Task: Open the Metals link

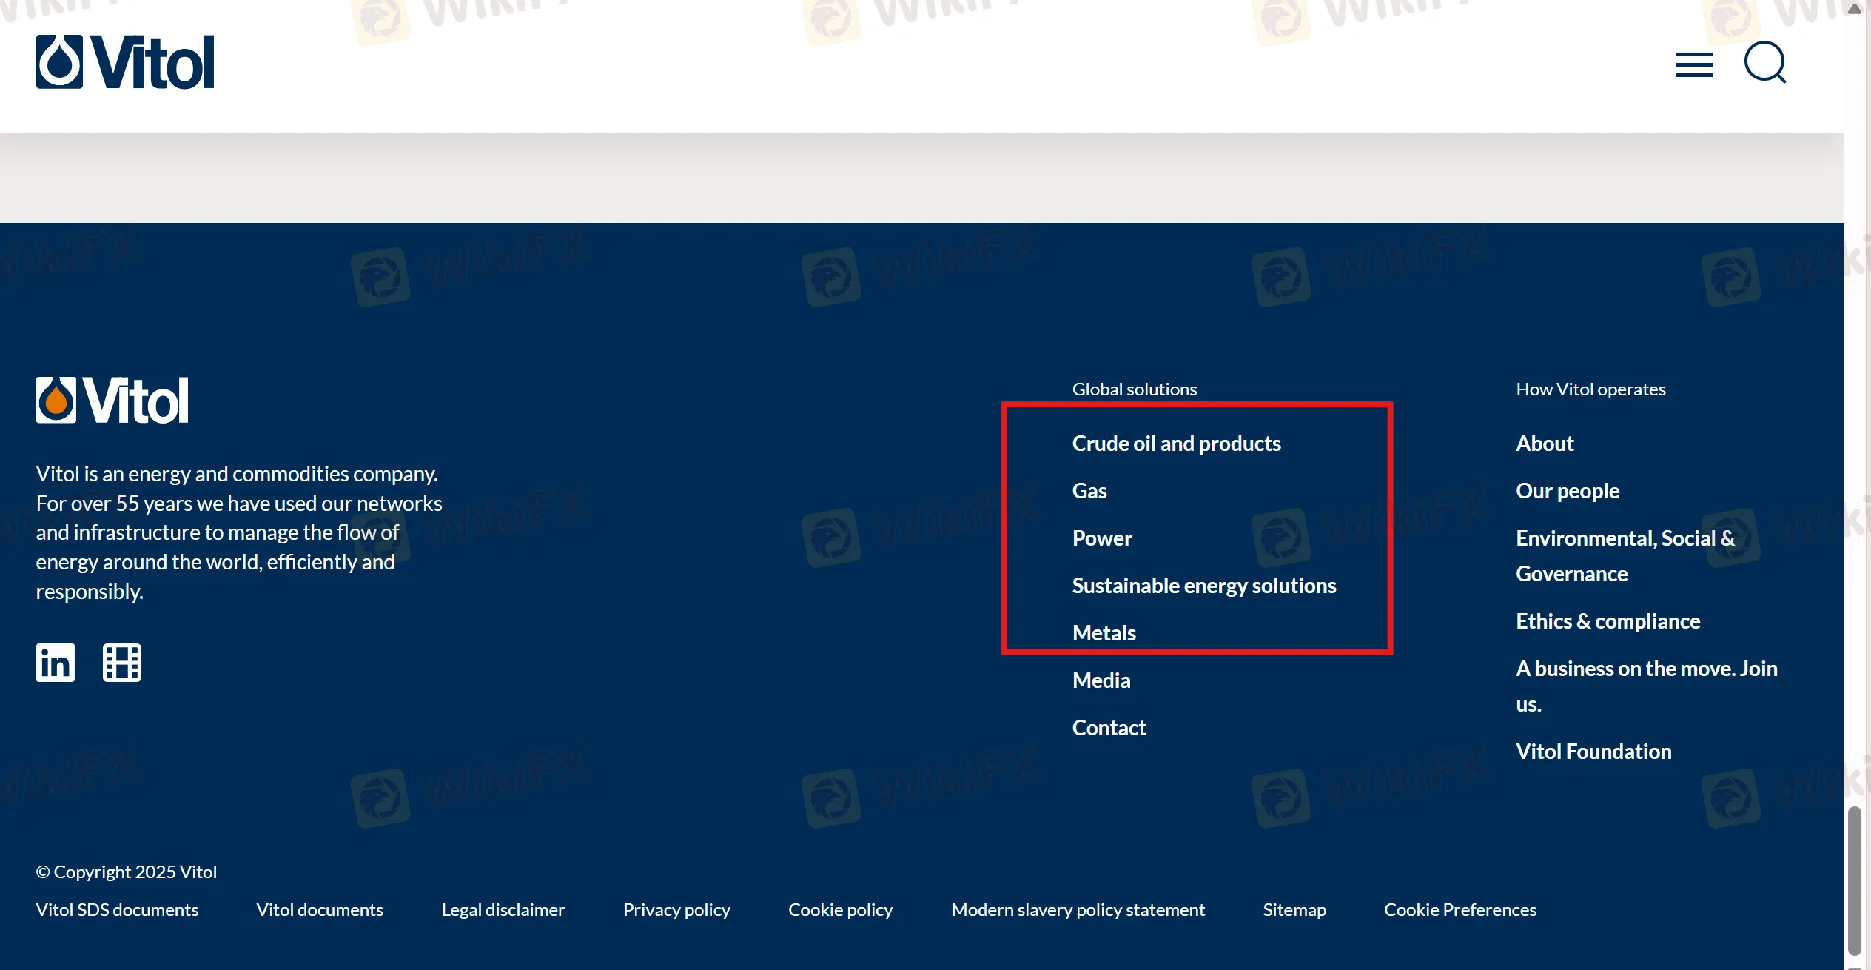Action: click(x=1104, y=633)
